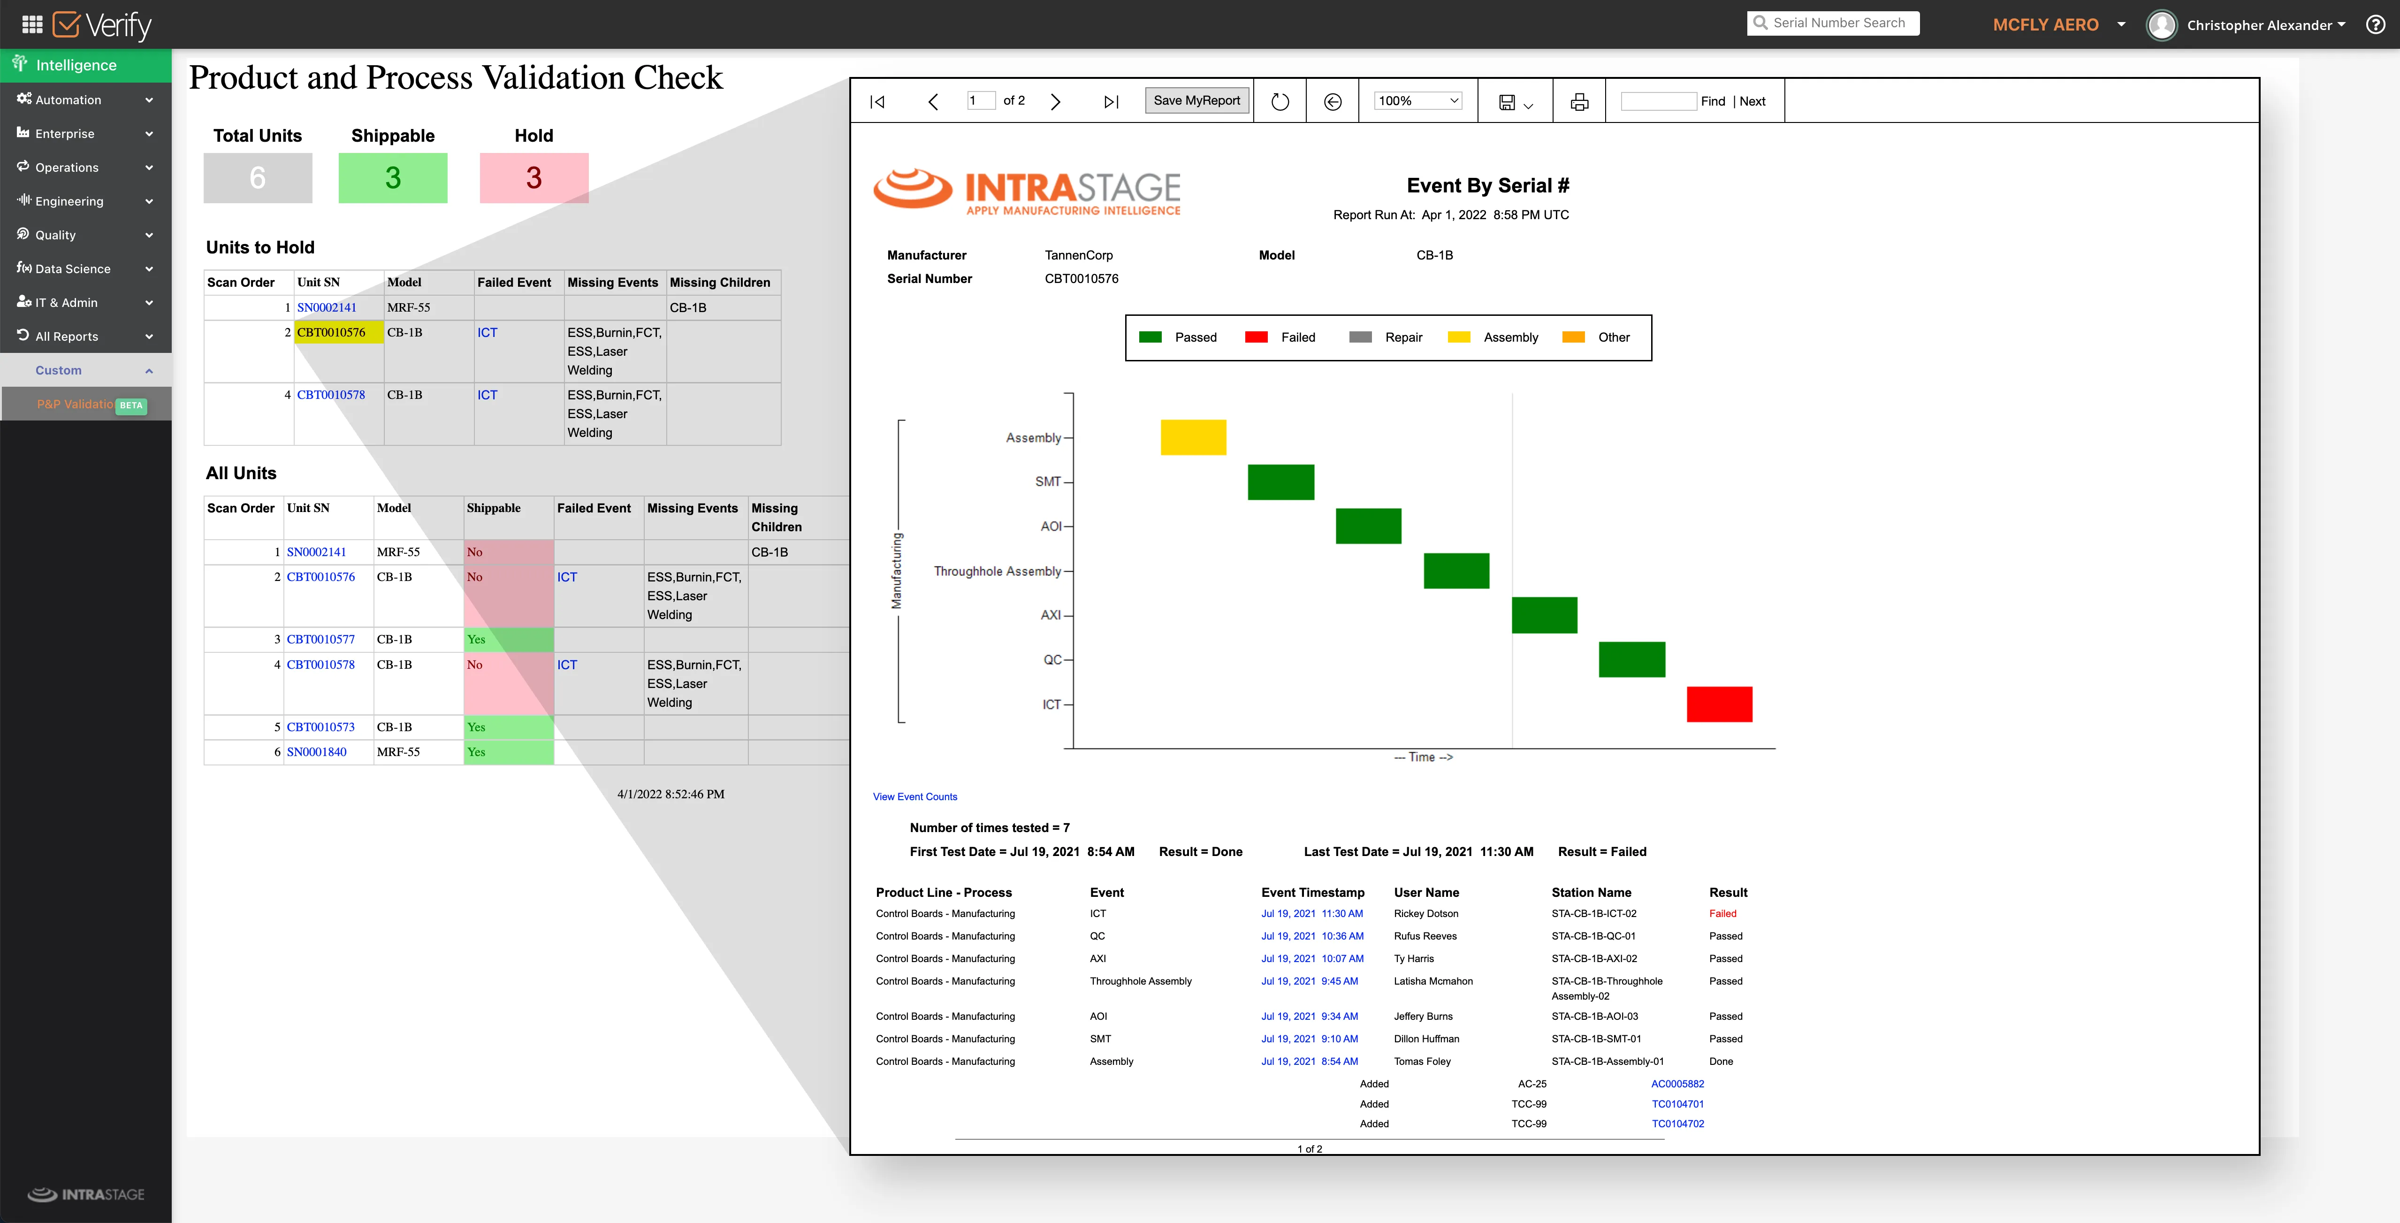Go to first report page

876,102
